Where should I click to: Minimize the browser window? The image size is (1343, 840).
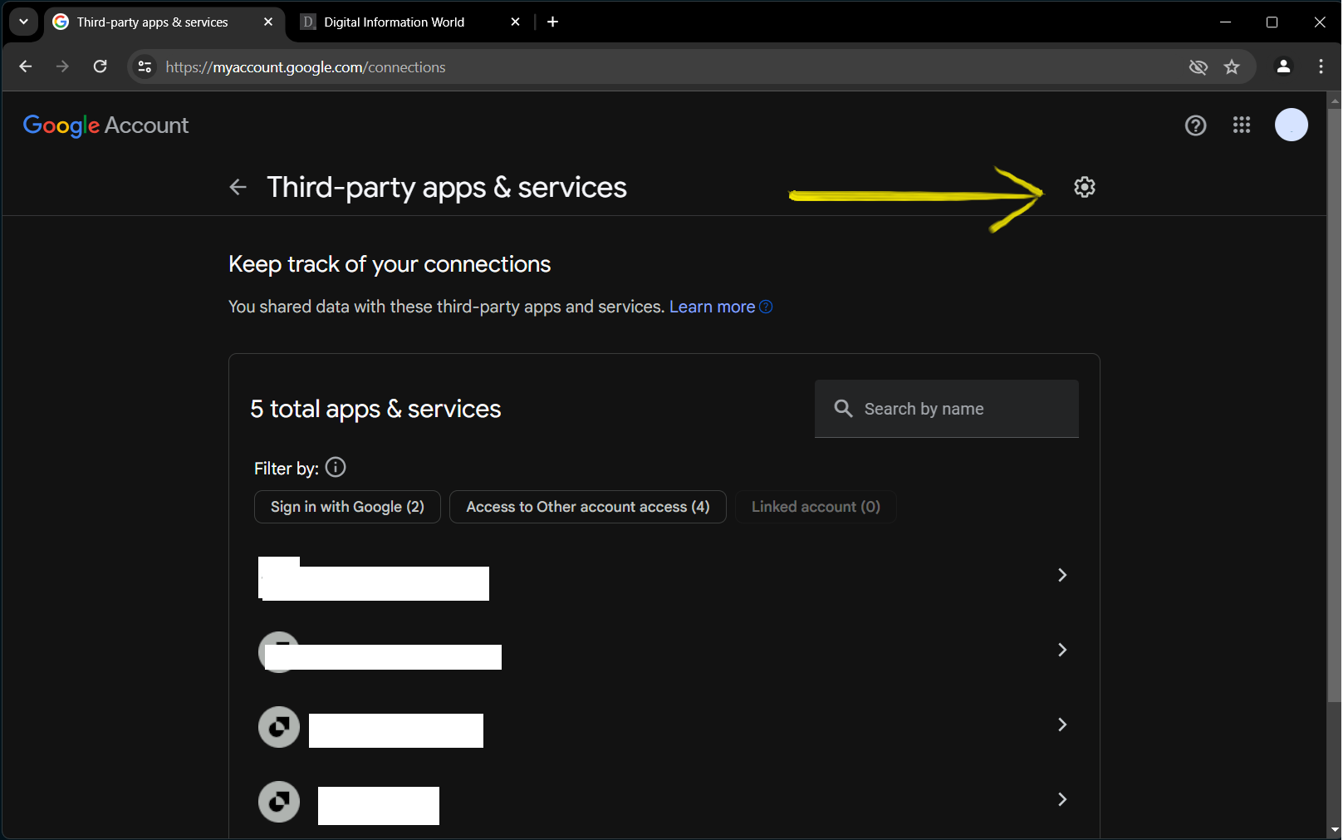1225,22
